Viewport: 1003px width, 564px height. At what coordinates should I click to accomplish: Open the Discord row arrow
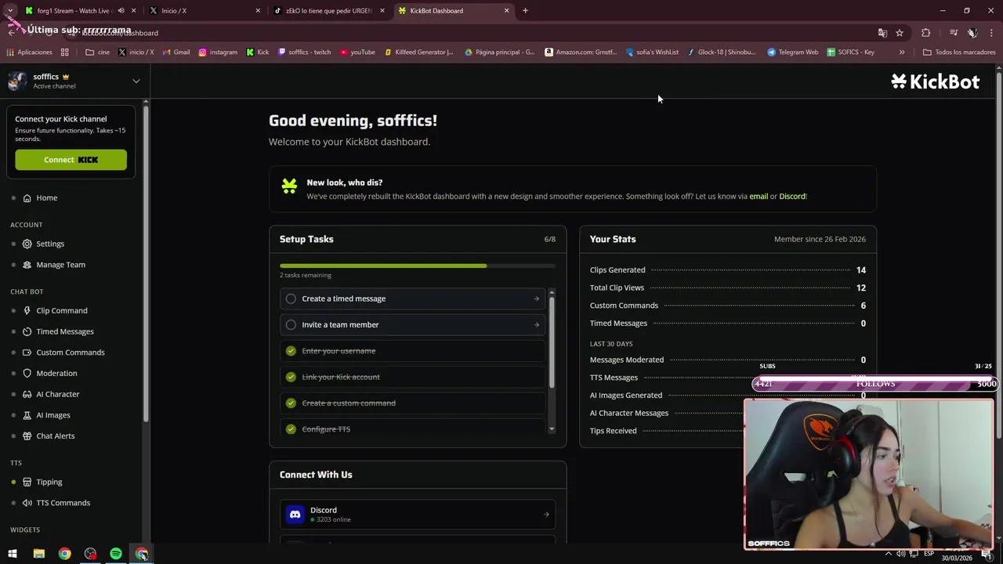tap(546, 515)
